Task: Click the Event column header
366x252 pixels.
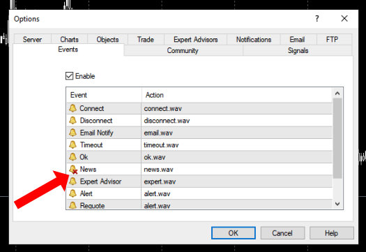Action: tap(104, 95)
